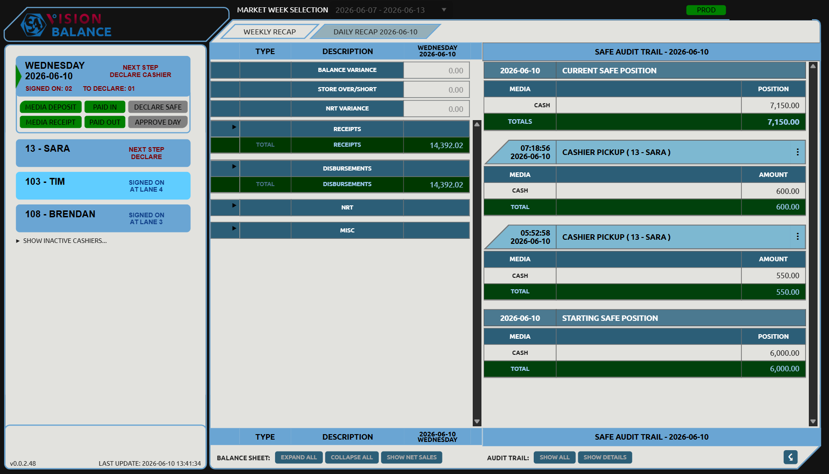Expand the Disbursements row arrow
Screen dimensions: 829x474
[x=234, y=166]
